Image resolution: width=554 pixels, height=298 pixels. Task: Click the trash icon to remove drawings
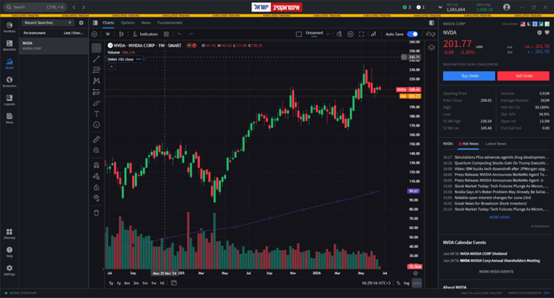[96, 213]
